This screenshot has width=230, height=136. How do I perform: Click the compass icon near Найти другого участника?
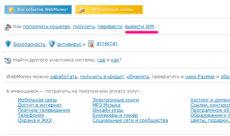coord(8,60)
